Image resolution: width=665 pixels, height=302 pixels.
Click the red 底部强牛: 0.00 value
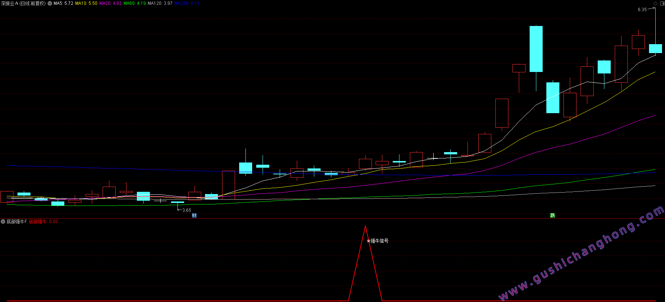pos(44,221)
